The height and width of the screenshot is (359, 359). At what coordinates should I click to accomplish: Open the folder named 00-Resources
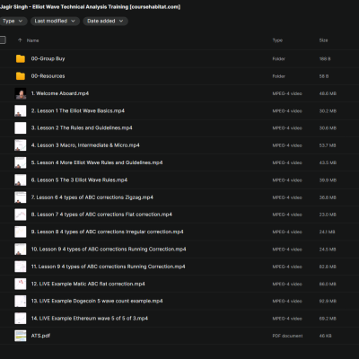coord(48,76)
